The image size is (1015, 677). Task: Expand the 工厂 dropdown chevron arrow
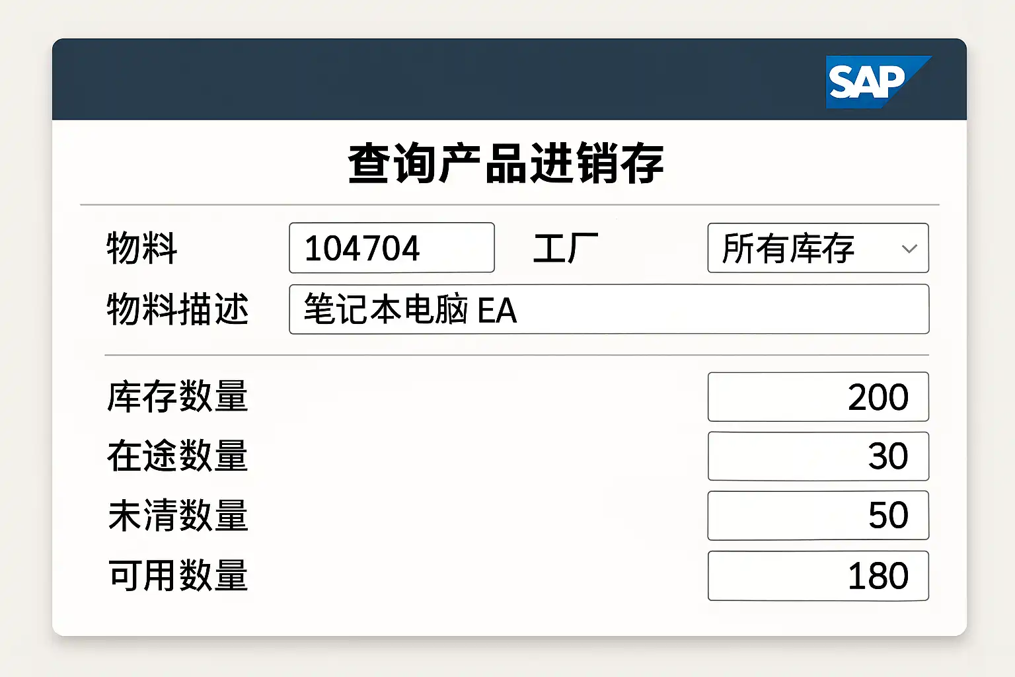tap(909, 249)
